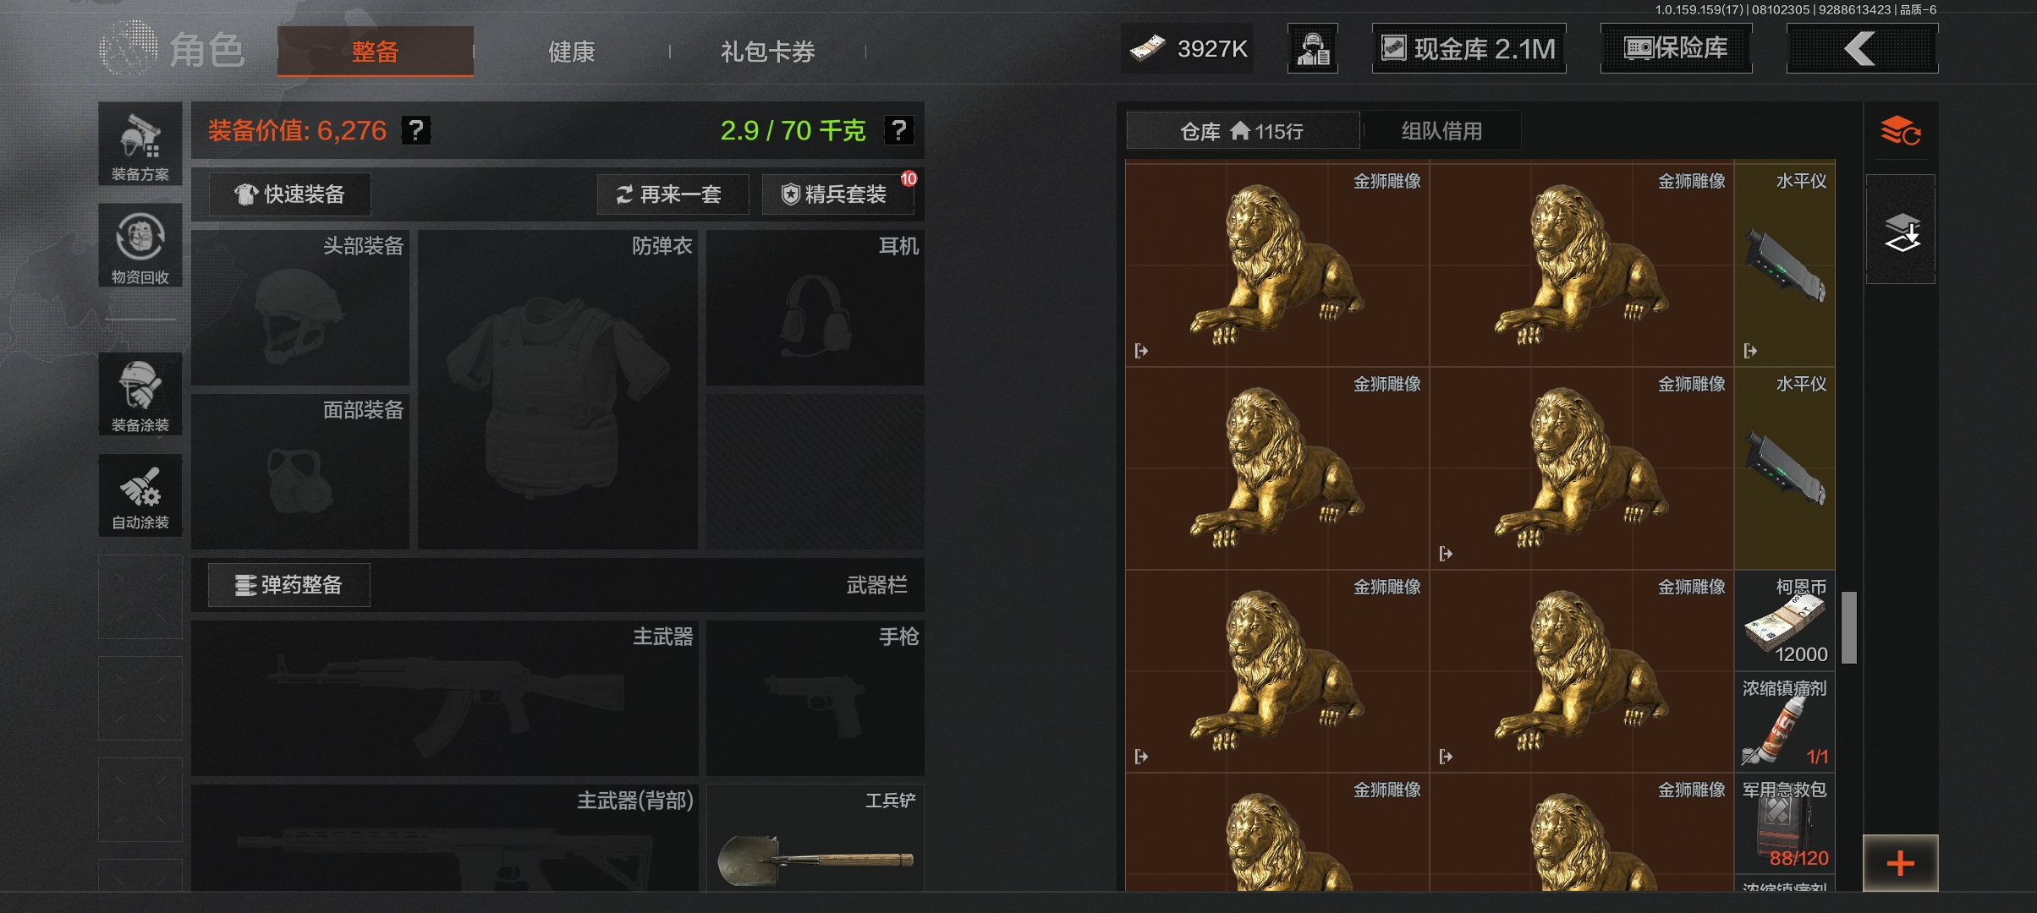
Task: Click the 弹药整备 button
Action: (x=289, y=585)
